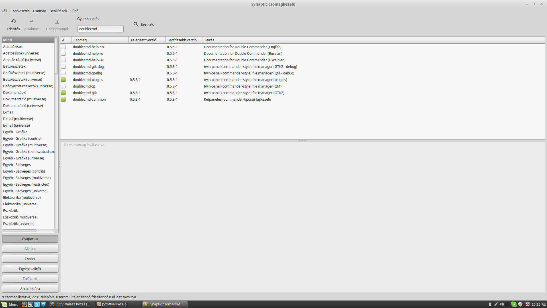This screenshot has width=547, height=308.
Task: Click Synaptic csomagkez... taskbar window button
Action: tap(165, 304)
